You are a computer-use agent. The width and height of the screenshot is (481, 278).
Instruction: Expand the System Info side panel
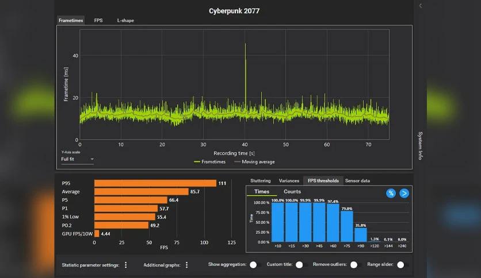[x=420, y=146]
